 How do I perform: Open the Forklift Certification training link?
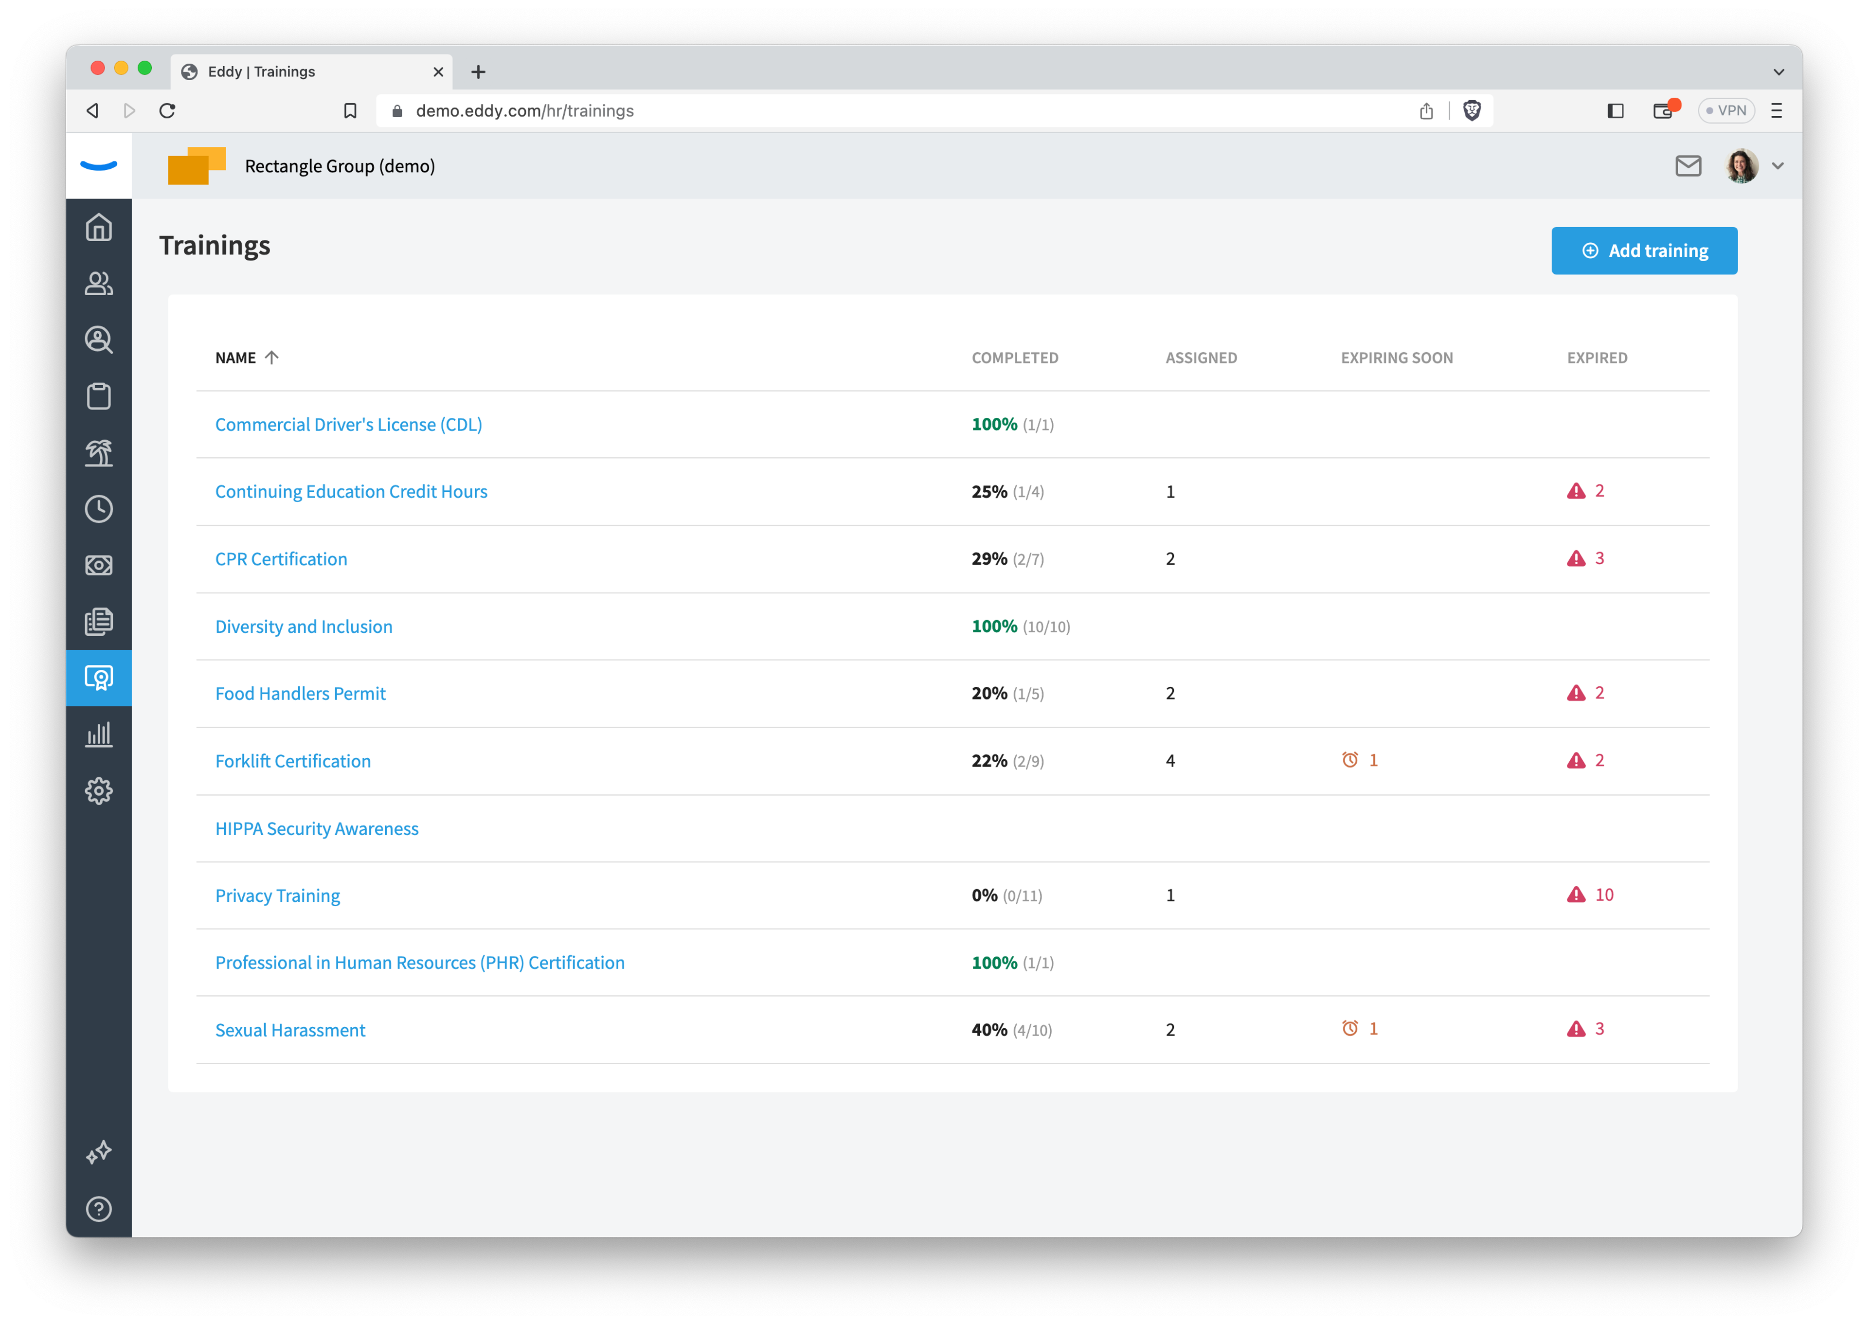pyautogui.click(x=293, y=761)
